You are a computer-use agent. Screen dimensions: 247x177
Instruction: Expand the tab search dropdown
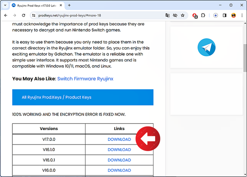coord(5,5)
